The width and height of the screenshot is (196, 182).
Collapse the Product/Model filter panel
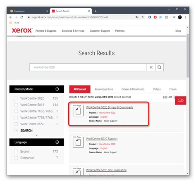coord(57,89)
